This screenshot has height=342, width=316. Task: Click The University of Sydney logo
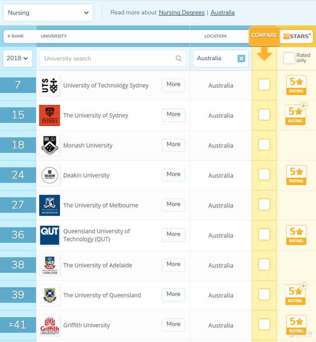pos(50,116)
